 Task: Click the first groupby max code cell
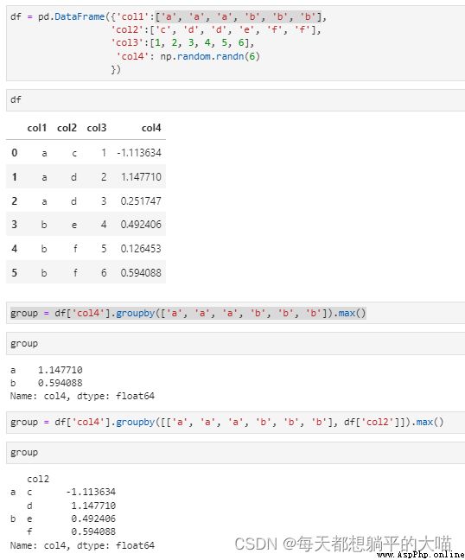[x=235, y=313]
